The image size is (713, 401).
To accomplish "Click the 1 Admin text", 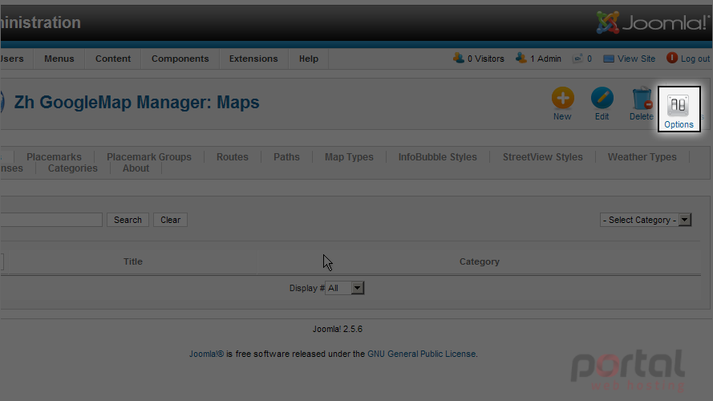I will coord(545,59).
